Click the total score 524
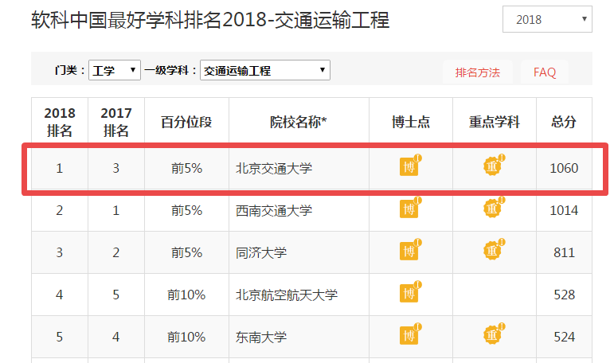 coord(564,338)
